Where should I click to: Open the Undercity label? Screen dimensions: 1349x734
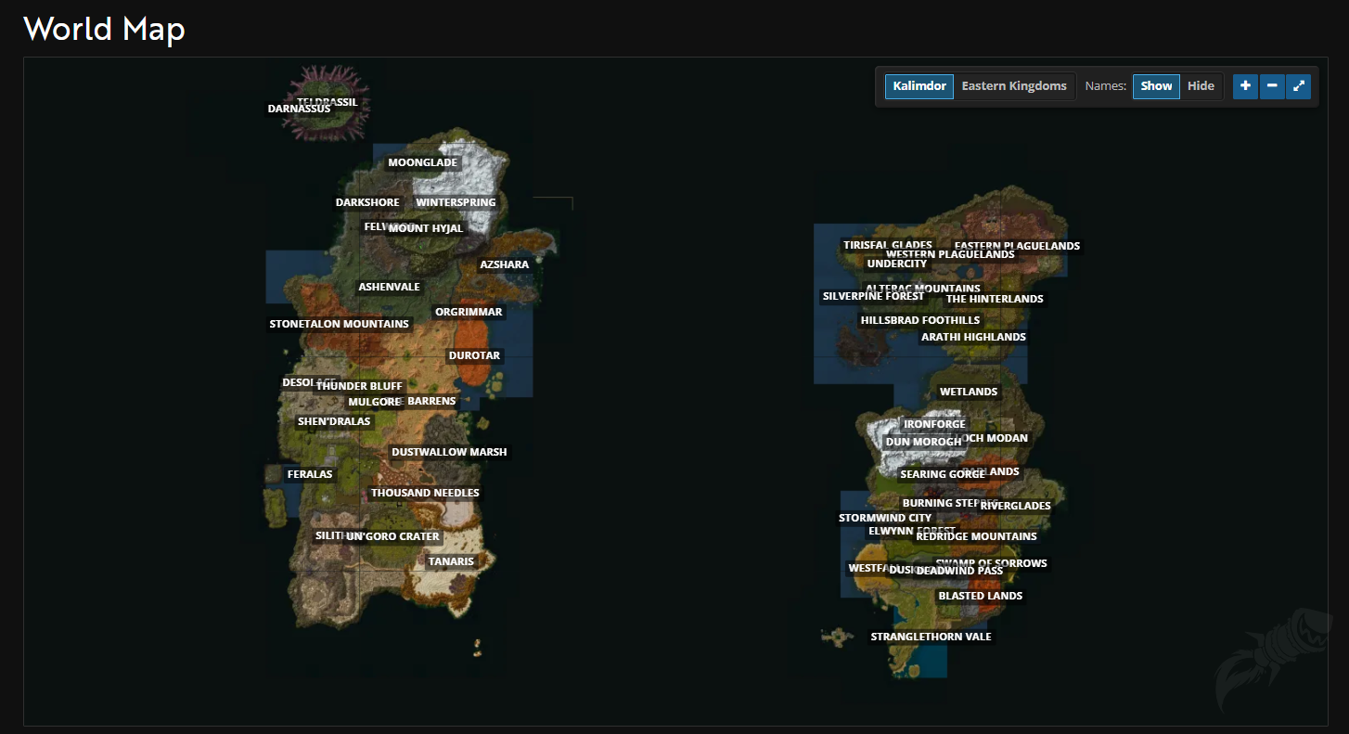tap(897, 264)
